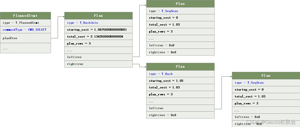Click 'total_cost = 1.03' in Hash plan

180,88
